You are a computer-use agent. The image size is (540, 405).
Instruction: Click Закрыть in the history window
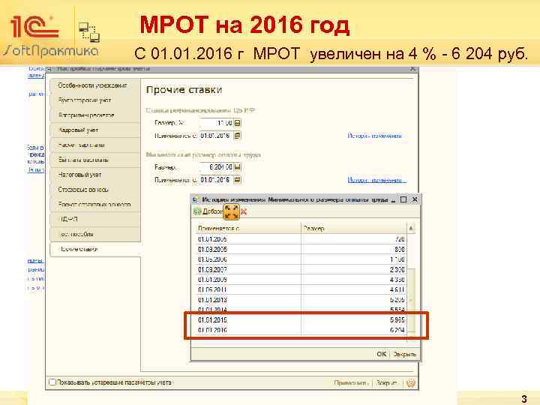tap(405, 354)
